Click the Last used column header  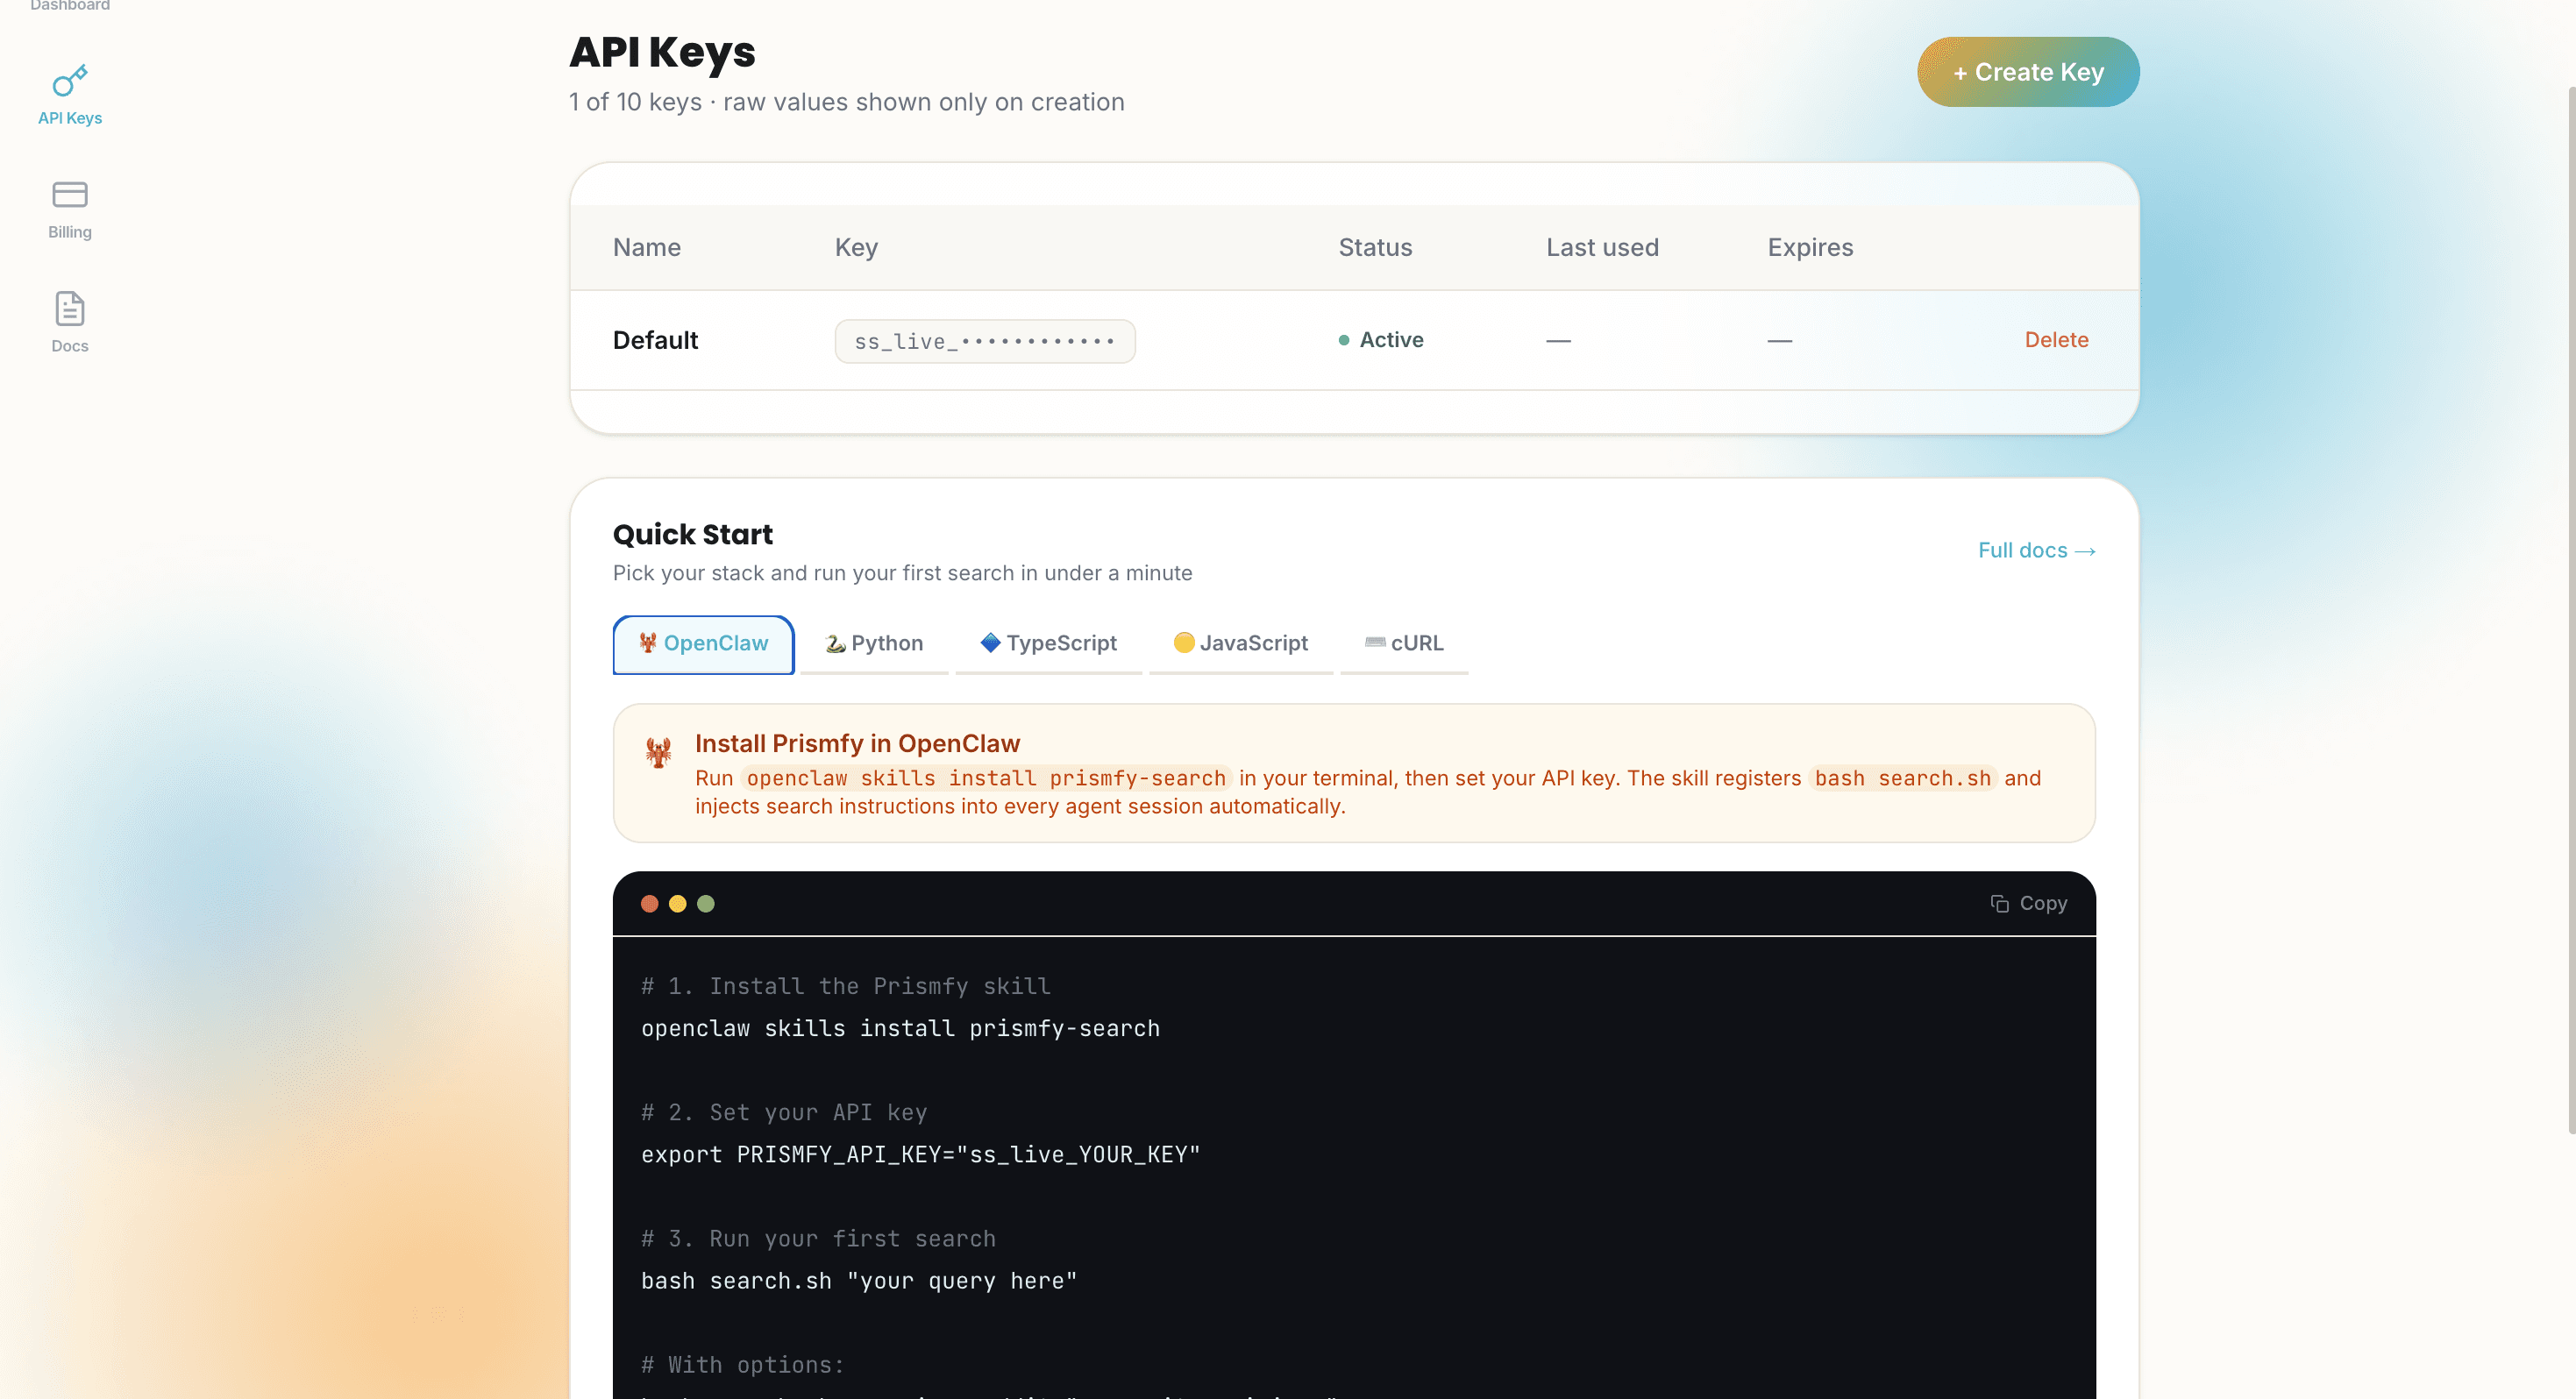[1602, 248]
